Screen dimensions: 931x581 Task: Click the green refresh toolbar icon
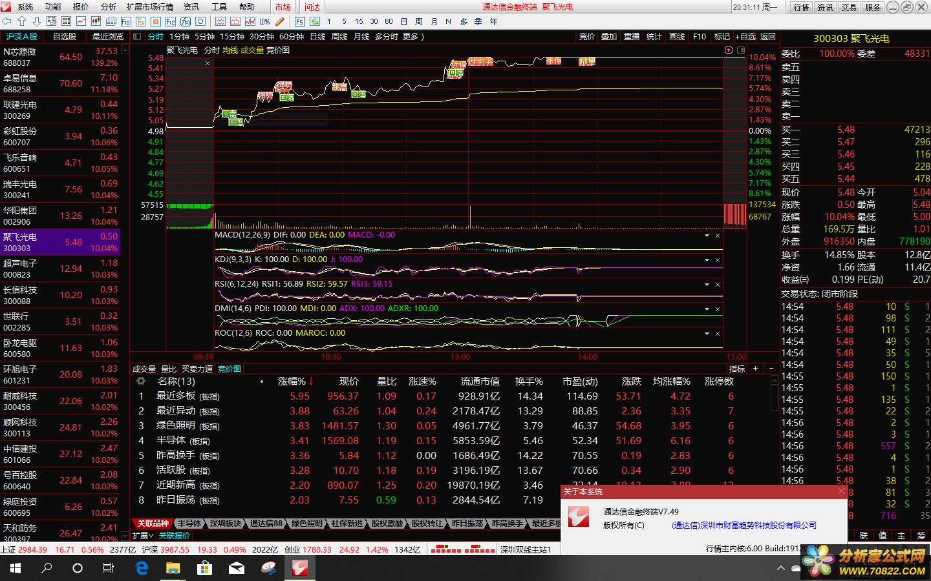(x=314, y=21)
